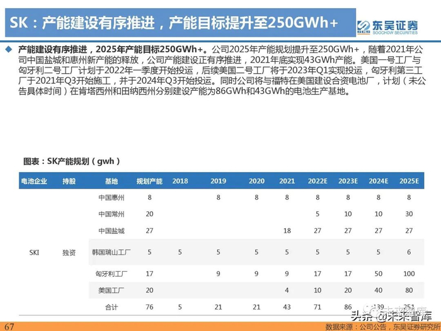Click the 2025E column header
This screenshot has width=441, height=331.
[409, 181]
